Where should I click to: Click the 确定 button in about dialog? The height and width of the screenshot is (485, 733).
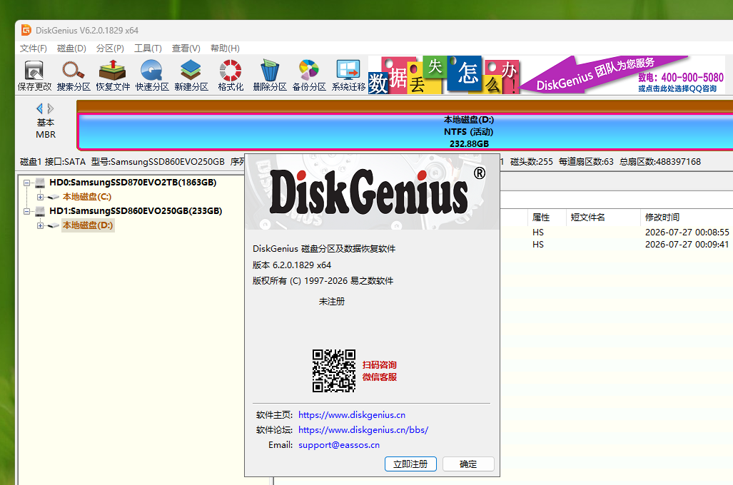click(x=468, y=464)
